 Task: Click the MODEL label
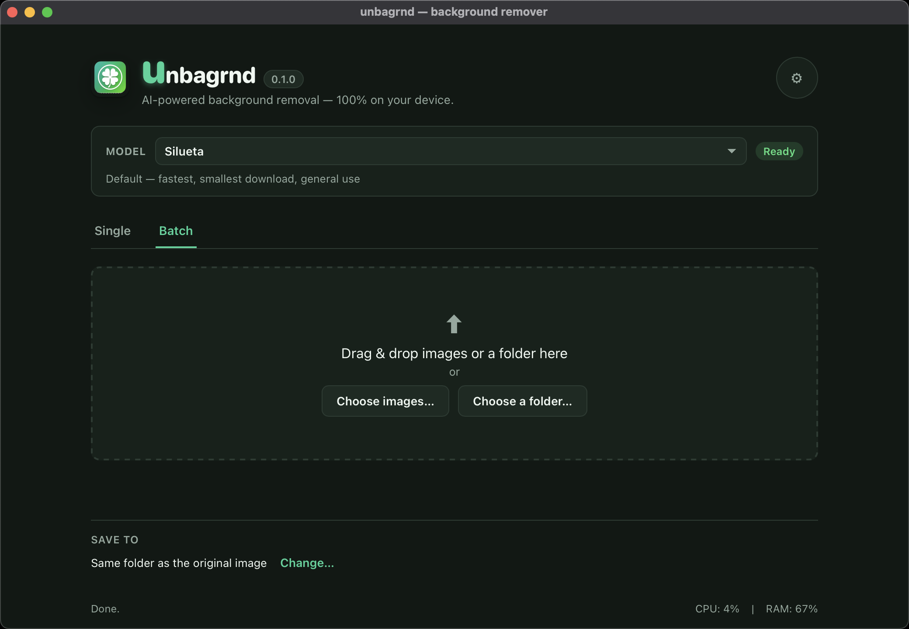125,152
